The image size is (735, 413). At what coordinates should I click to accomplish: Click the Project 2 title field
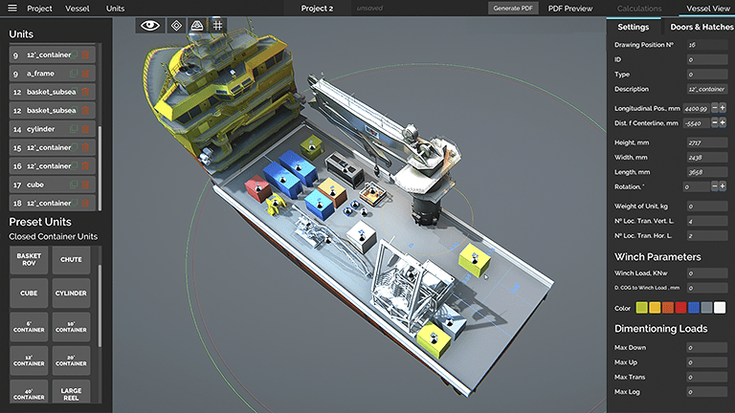[317, 9]
